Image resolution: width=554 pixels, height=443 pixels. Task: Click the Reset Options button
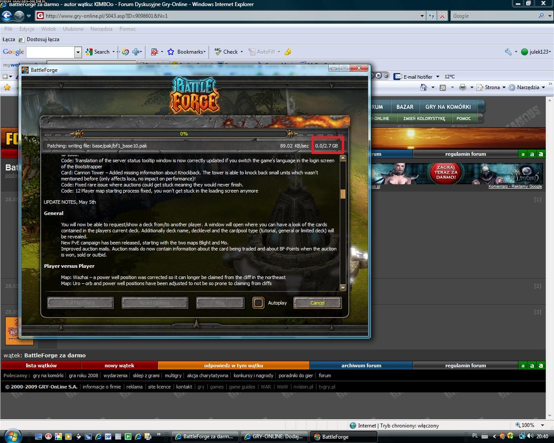click(155, 303)
